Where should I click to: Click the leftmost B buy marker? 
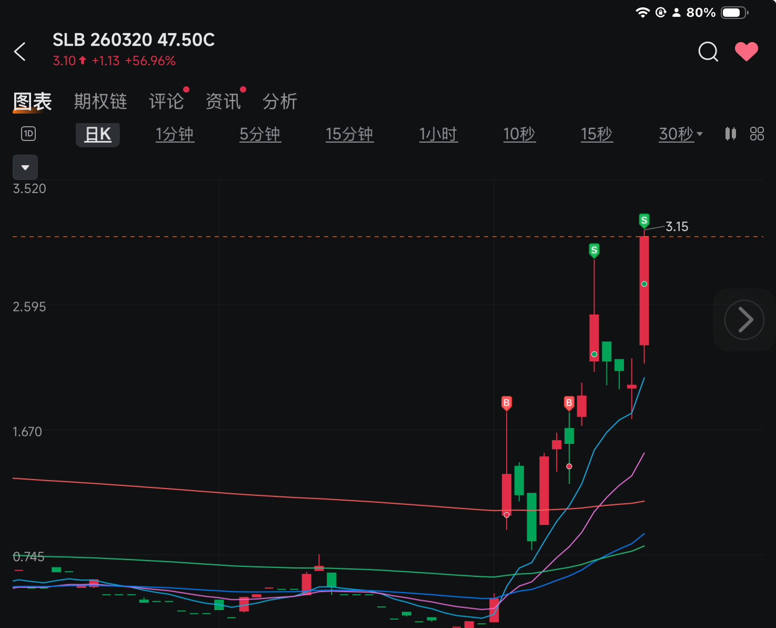click(507, 403)
